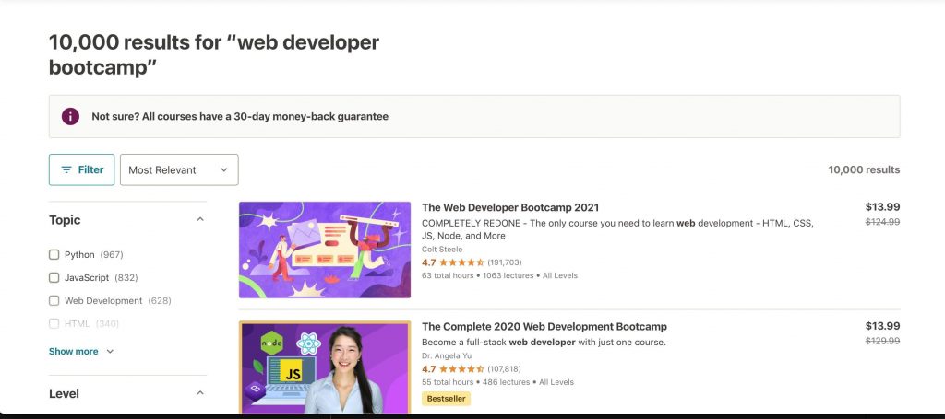Click The Complete 2020 Web Development Bootcamp title
945x419 pixels.
(544, 326)
